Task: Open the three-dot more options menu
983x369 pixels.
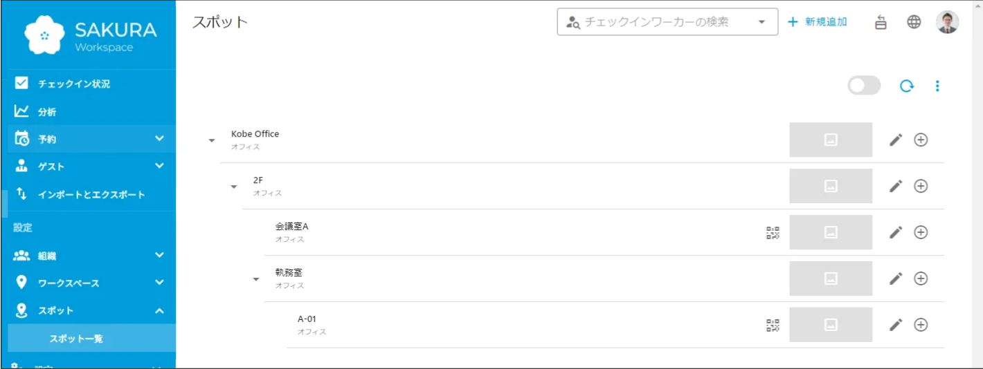Action: 937,86
